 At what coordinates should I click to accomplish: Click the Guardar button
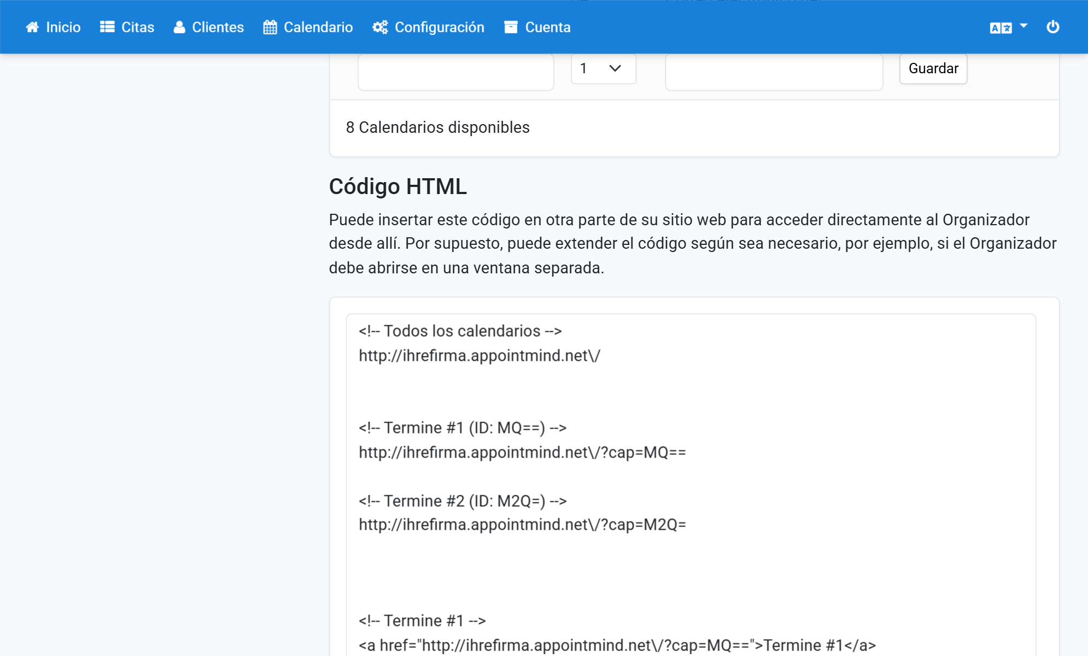pos(933,68)
